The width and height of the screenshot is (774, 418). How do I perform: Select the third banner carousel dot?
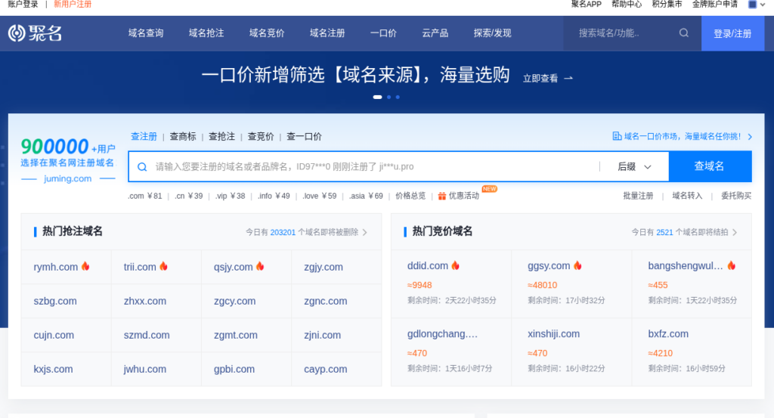(x=398, y=97)
